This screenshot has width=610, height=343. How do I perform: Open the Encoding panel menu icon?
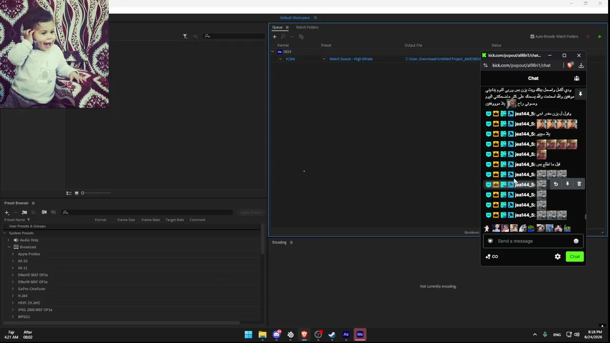291,242
